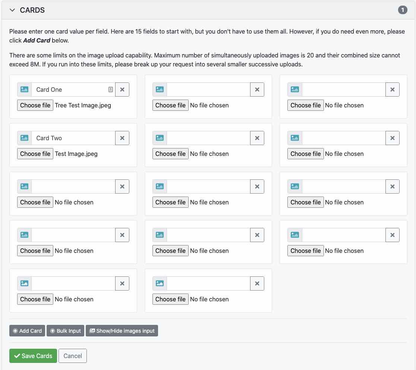Click Add Card to create another field
This screenshot has height=370, width=416.
click(27, 330)
